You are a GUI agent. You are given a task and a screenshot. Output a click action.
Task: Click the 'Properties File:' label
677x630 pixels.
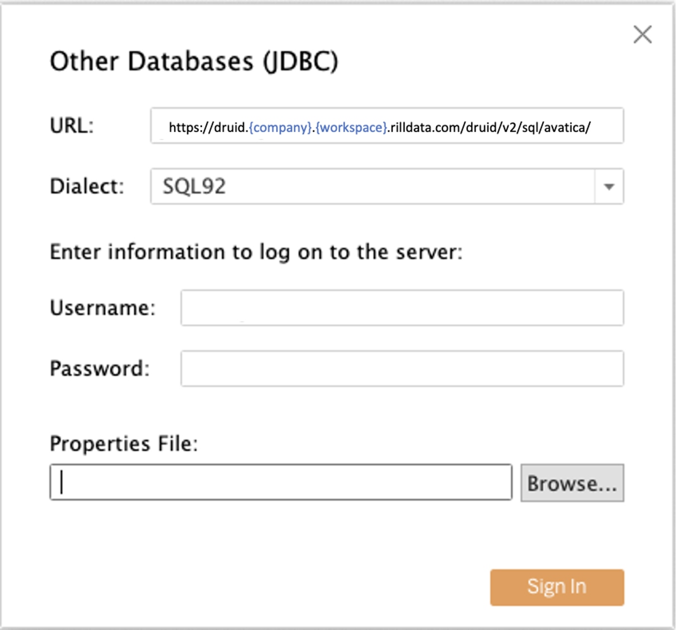coord(124,444)
